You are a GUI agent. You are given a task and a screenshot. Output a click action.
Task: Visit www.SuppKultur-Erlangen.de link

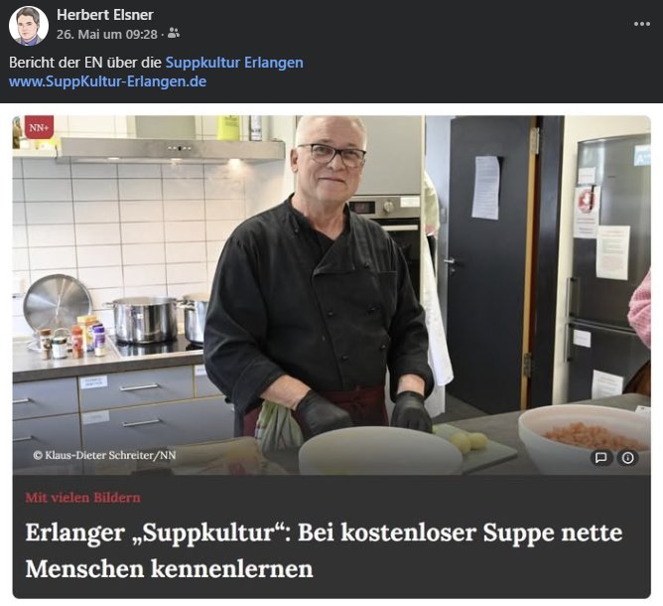pyautogui.click(x=108, y=81)
